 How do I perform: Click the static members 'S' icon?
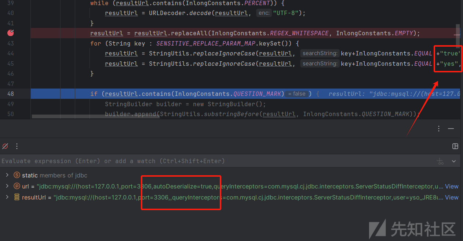tap(17, 175)
